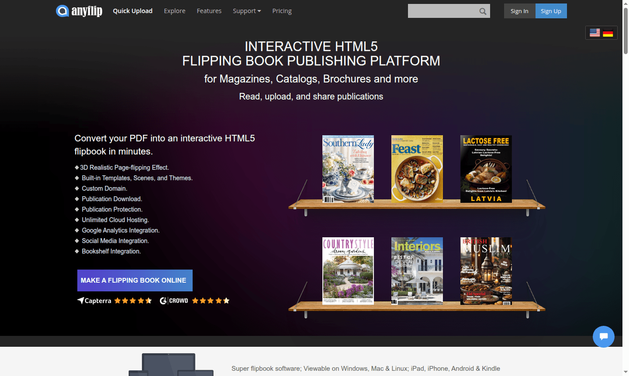Focus the search input field
Viewport: 629px width, 376px height.
click(x=442, y=11)
